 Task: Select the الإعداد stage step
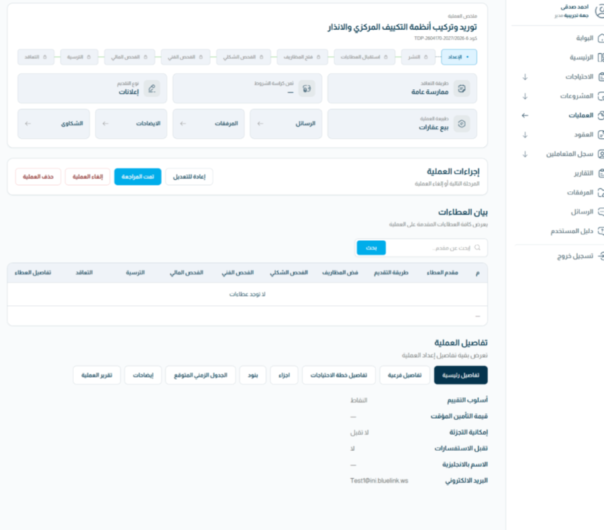pyautogui.click(x=459, y=57)
